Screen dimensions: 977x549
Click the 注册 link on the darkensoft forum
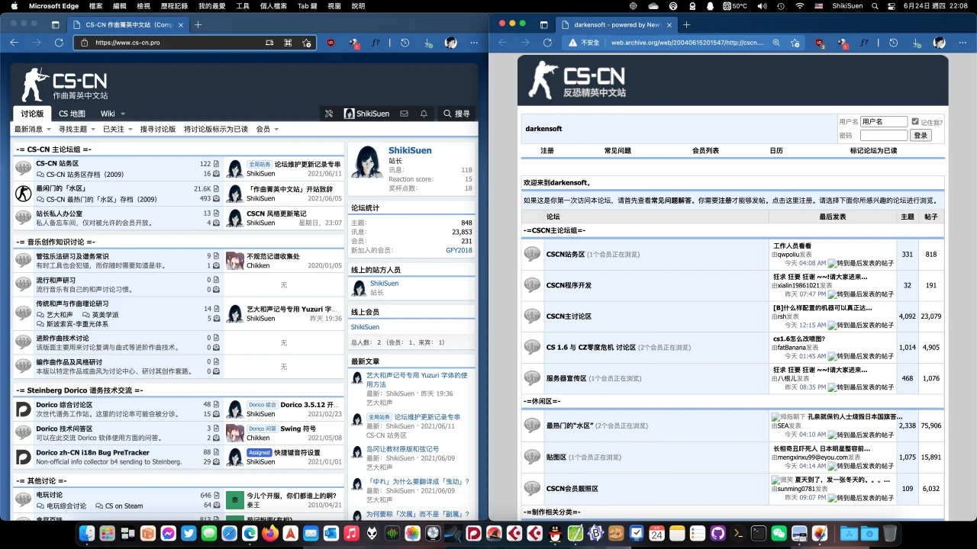click(x=547, y=151)
